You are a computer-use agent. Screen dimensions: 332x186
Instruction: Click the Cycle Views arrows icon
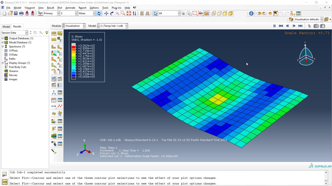pyautogui.click(x=134, y=13)
